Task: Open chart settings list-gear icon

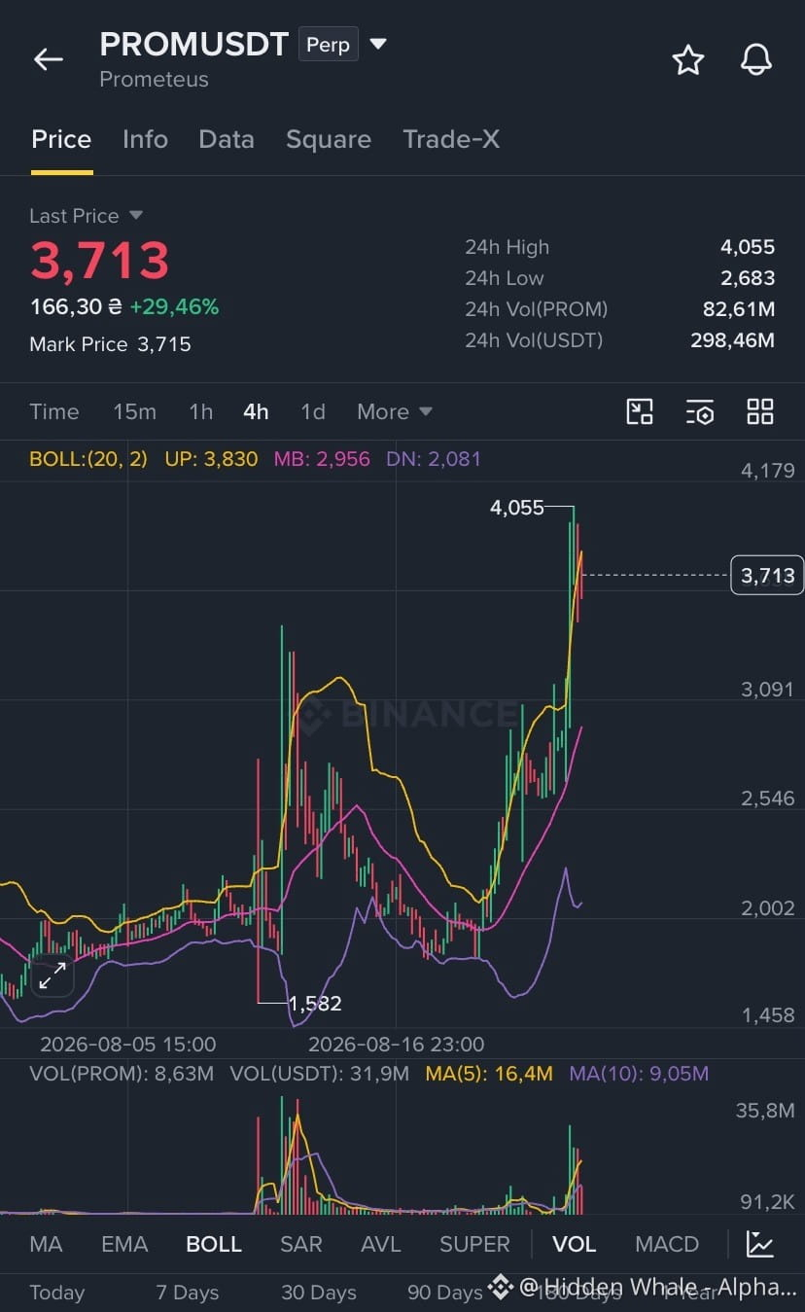Action: (x=700, y=411)
